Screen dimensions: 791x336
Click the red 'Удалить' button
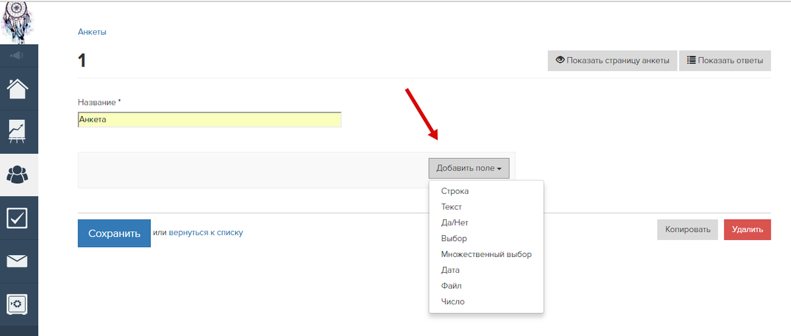[x=747, y=229]
